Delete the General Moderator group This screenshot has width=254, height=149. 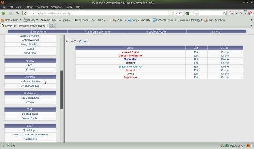pos(225,56)
